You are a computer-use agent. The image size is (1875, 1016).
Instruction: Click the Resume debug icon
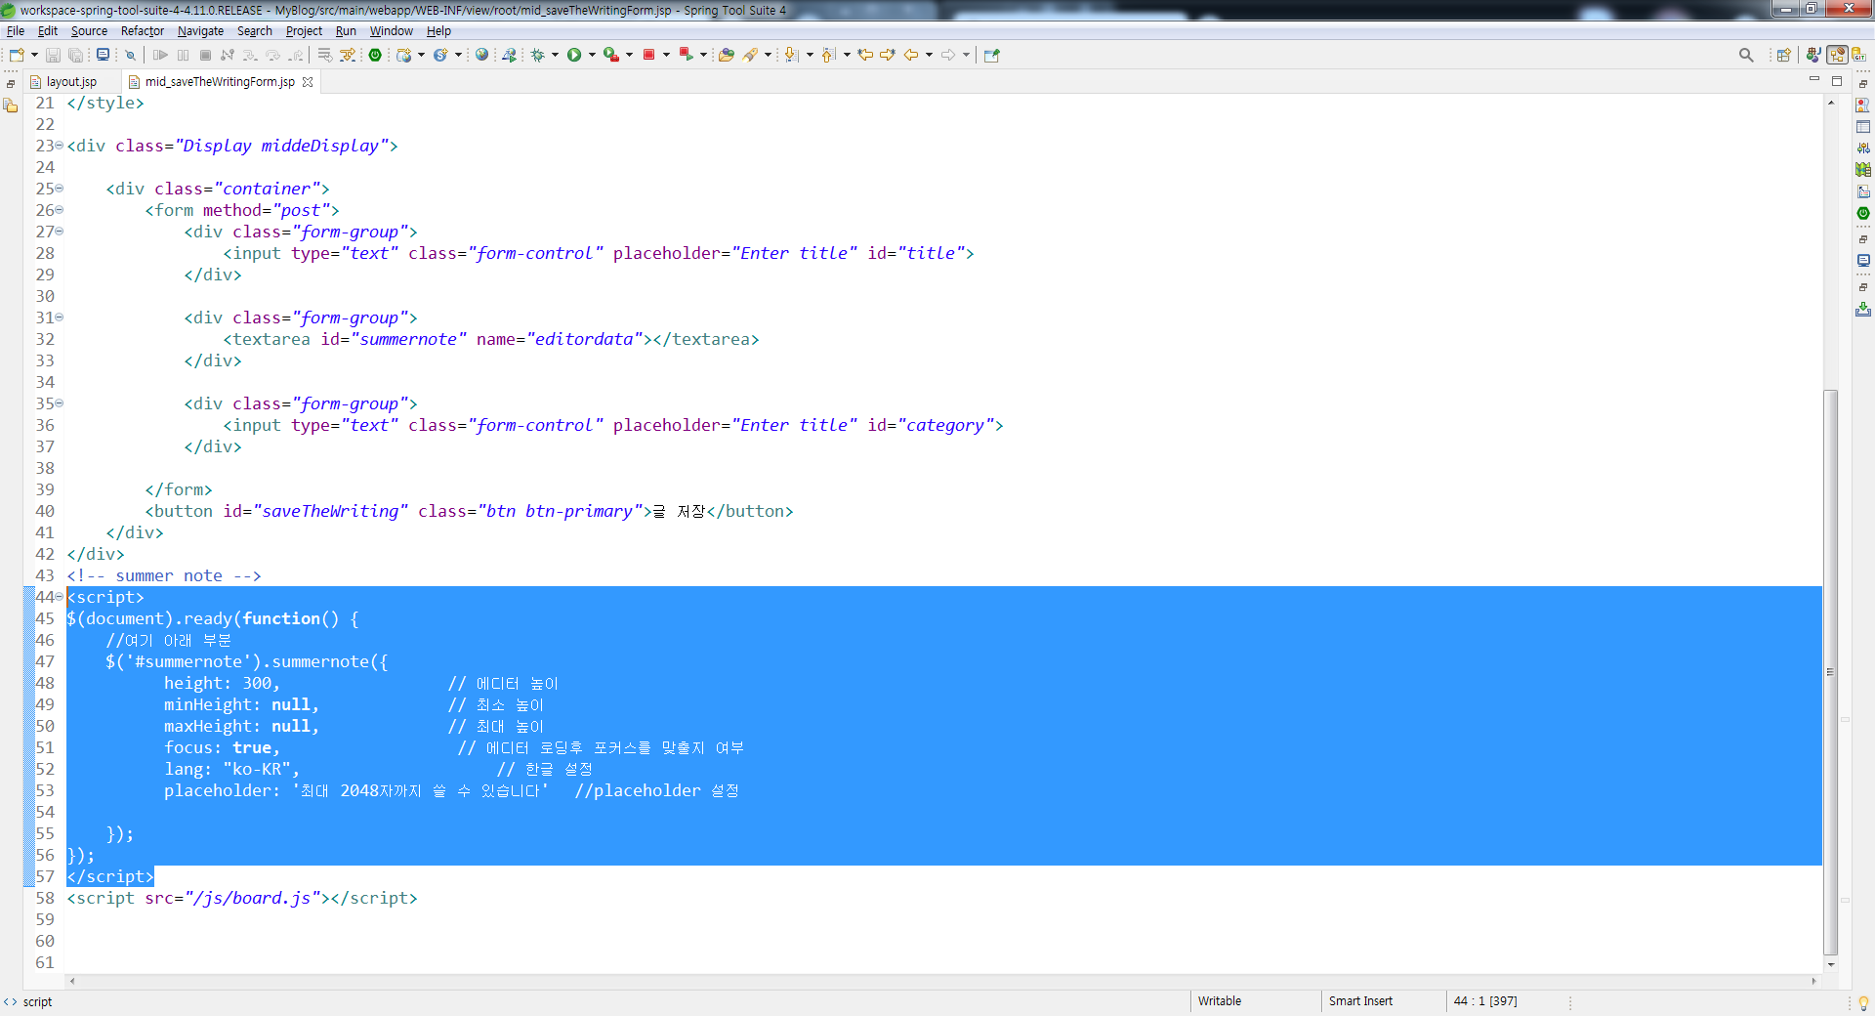coord(161,55)
